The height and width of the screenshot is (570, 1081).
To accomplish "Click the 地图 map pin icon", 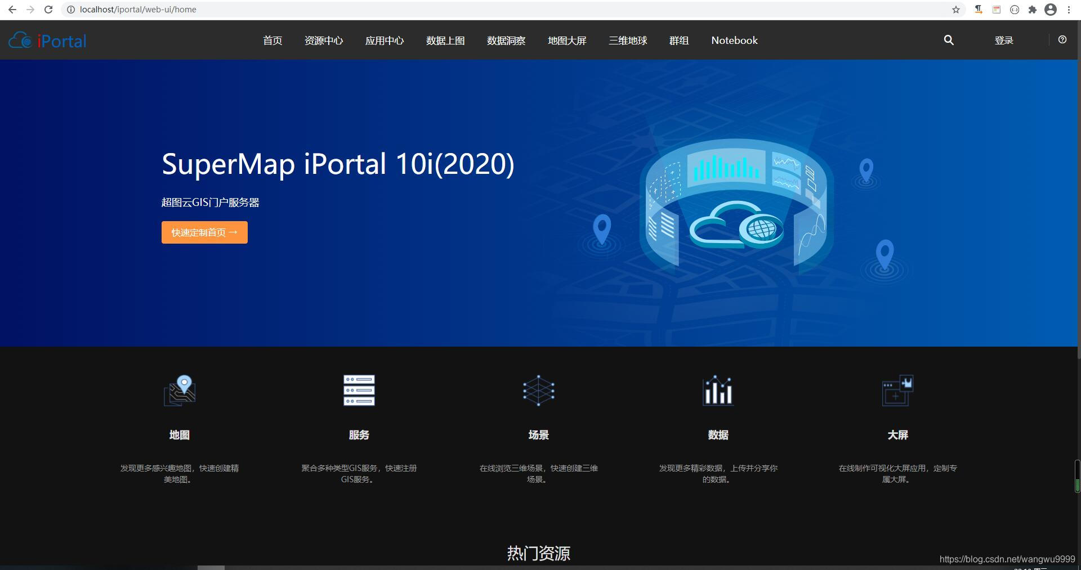I will click(x=180, y=391).
